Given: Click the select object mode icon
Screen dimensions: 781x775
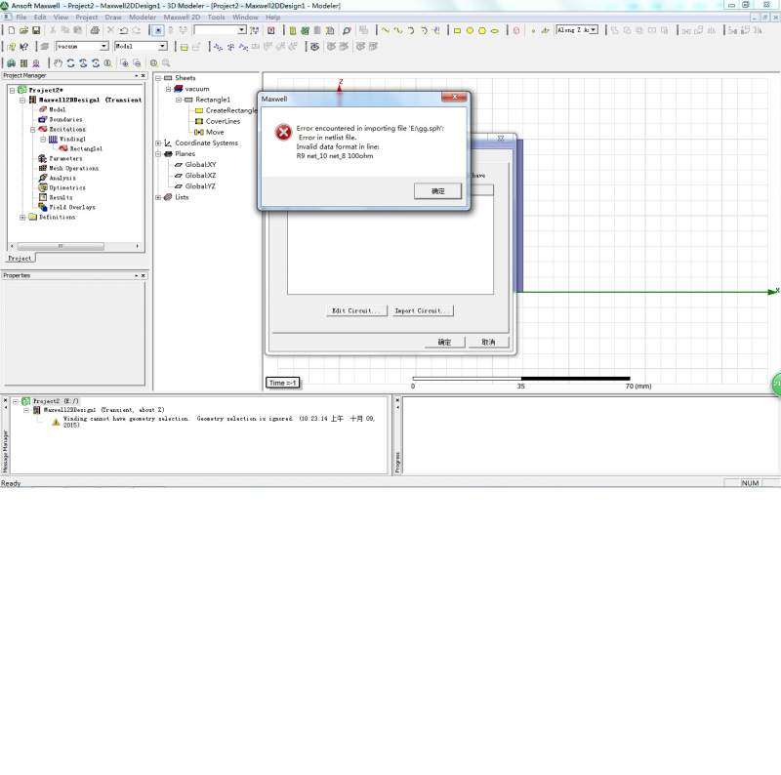Looking at the screenshot, I should [158, 30].
